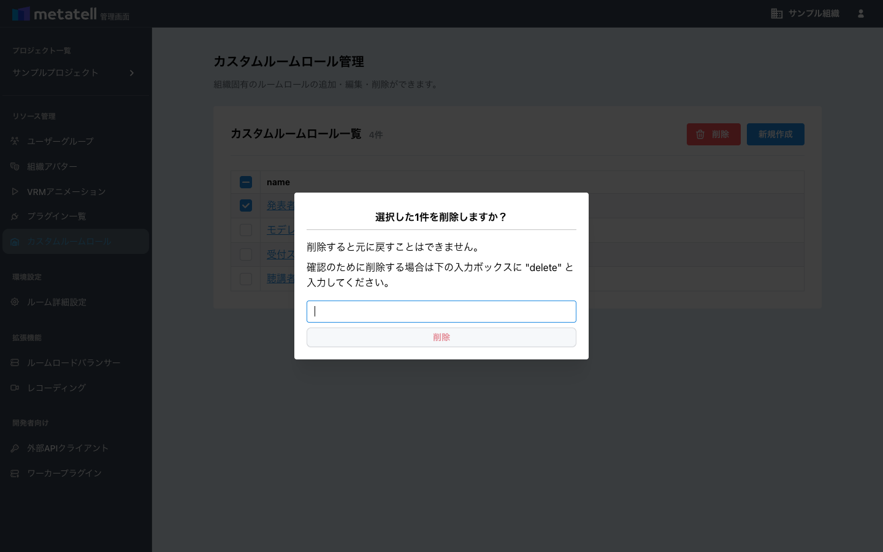Open the サンプル組織 organization icon
The height and width of the screenshot is (552, 883).
click(x=777, y=13)
